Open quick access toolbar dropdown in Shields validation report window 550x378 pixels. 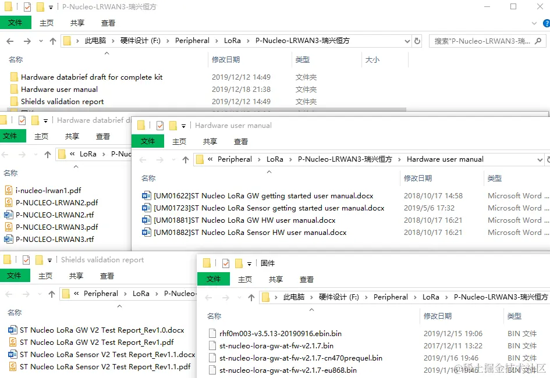pyautogui.click(x=50, y=261)
